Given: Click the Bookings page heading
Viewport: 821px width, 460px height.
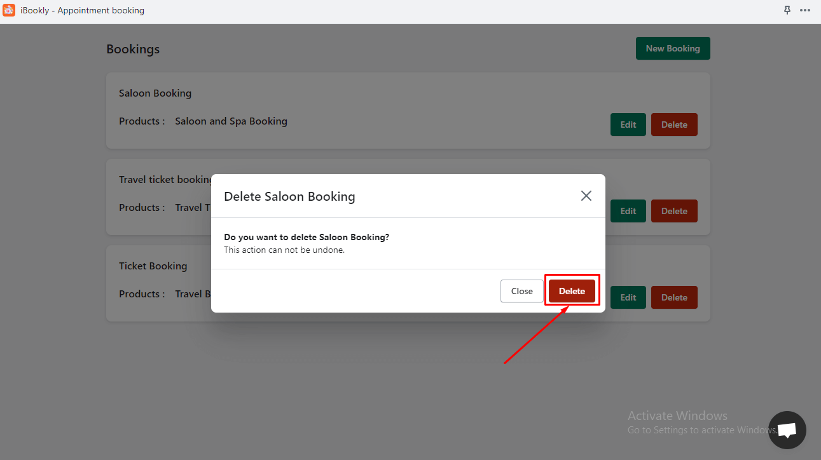Looking at the screenshot, I should coord(133,50).
